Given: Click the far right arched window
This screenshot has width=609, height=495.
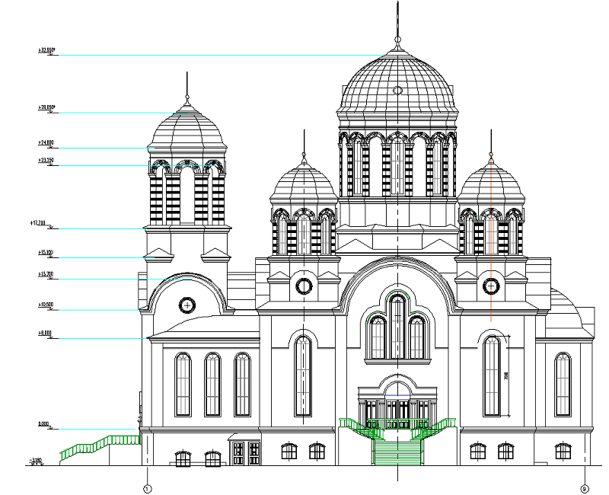Looking at the screenshot, I should (563, 385).
